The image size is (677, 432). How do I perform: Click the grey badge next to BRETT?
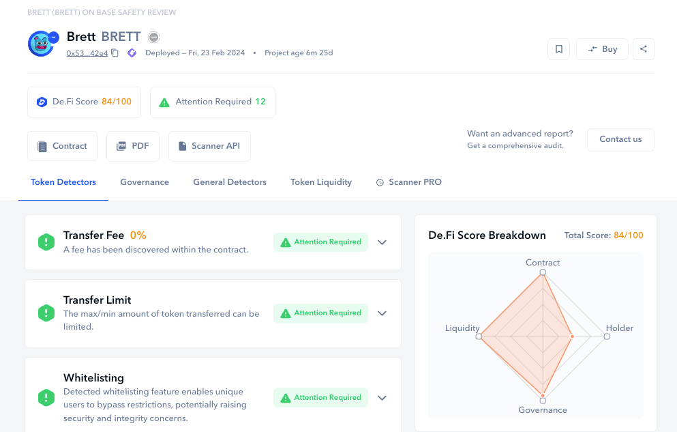(x=154, y=38)
